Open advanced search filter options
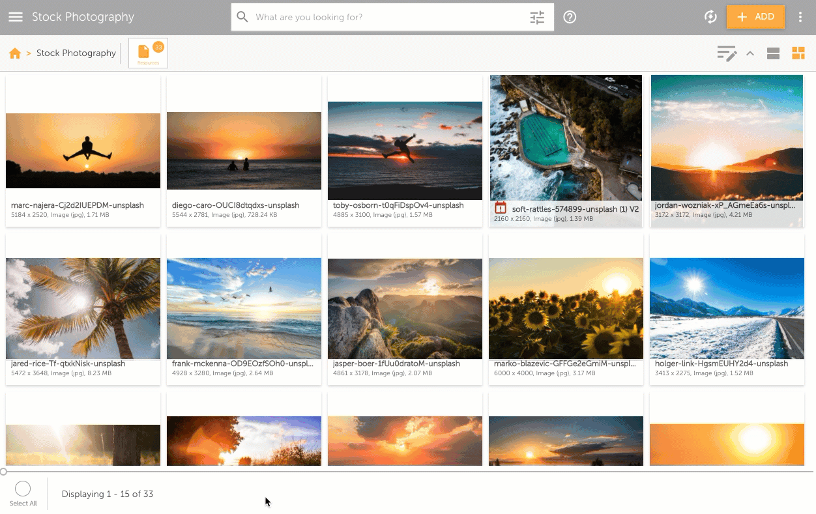The width and height of the screenshot is (816, 514). (537, 18)
